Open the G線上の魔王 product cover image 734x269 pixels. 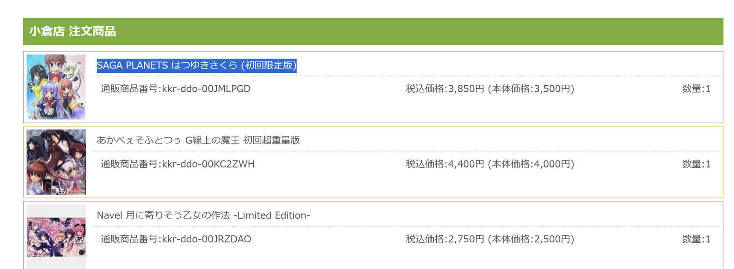click(x=56, y=162)
